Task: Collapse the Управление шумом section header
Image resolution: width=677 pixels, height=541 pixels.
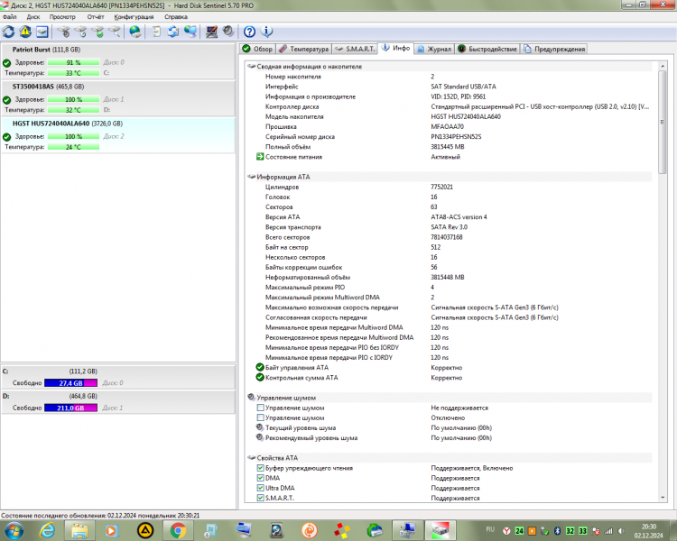Action: point(449,398)
